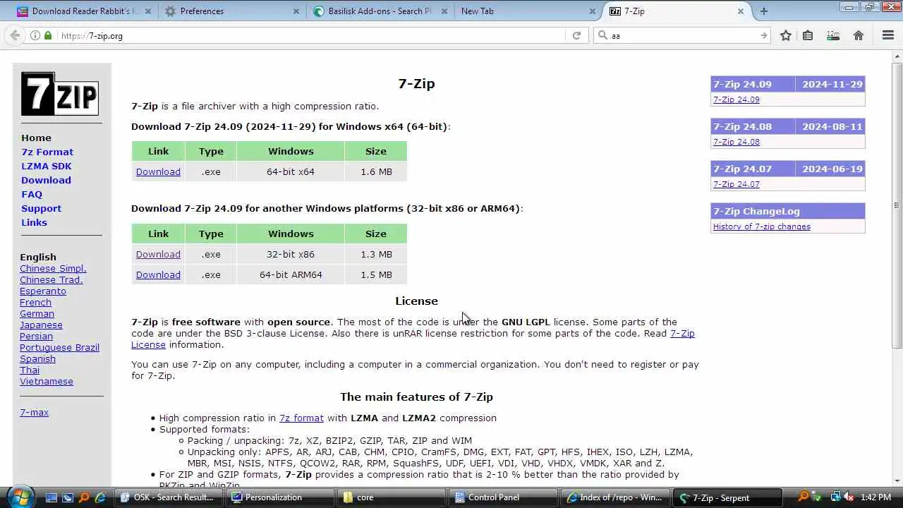Switch language to French

[35, 302]
